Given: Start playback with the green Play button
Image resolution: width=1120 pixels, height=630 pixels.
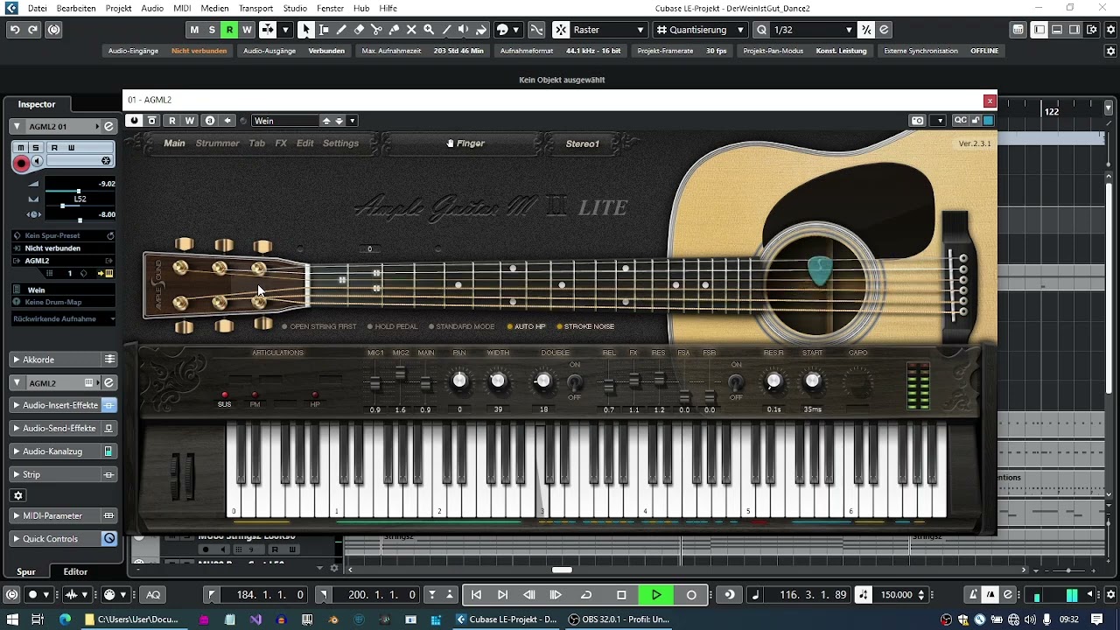Looking at the screenshot, I should [656, 595].
